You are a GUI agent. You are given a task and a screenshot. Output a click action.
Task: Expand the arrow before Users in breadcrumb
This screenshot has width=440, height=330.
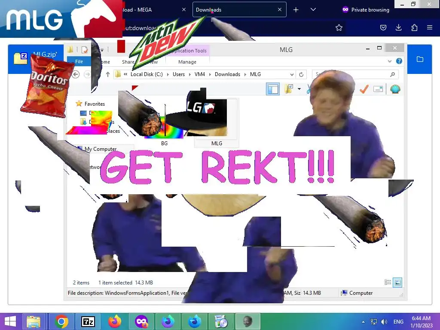point(168,74)
